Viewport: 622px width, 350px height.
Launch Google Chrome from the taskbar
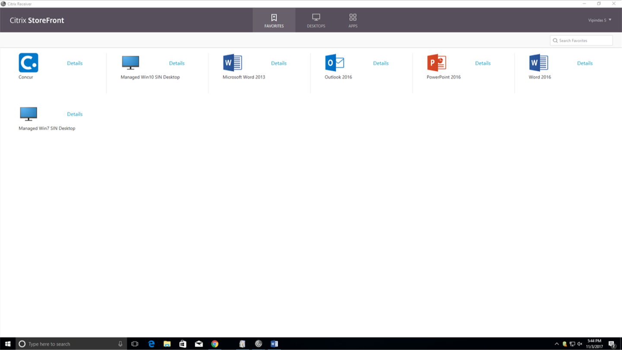(215, 344)
